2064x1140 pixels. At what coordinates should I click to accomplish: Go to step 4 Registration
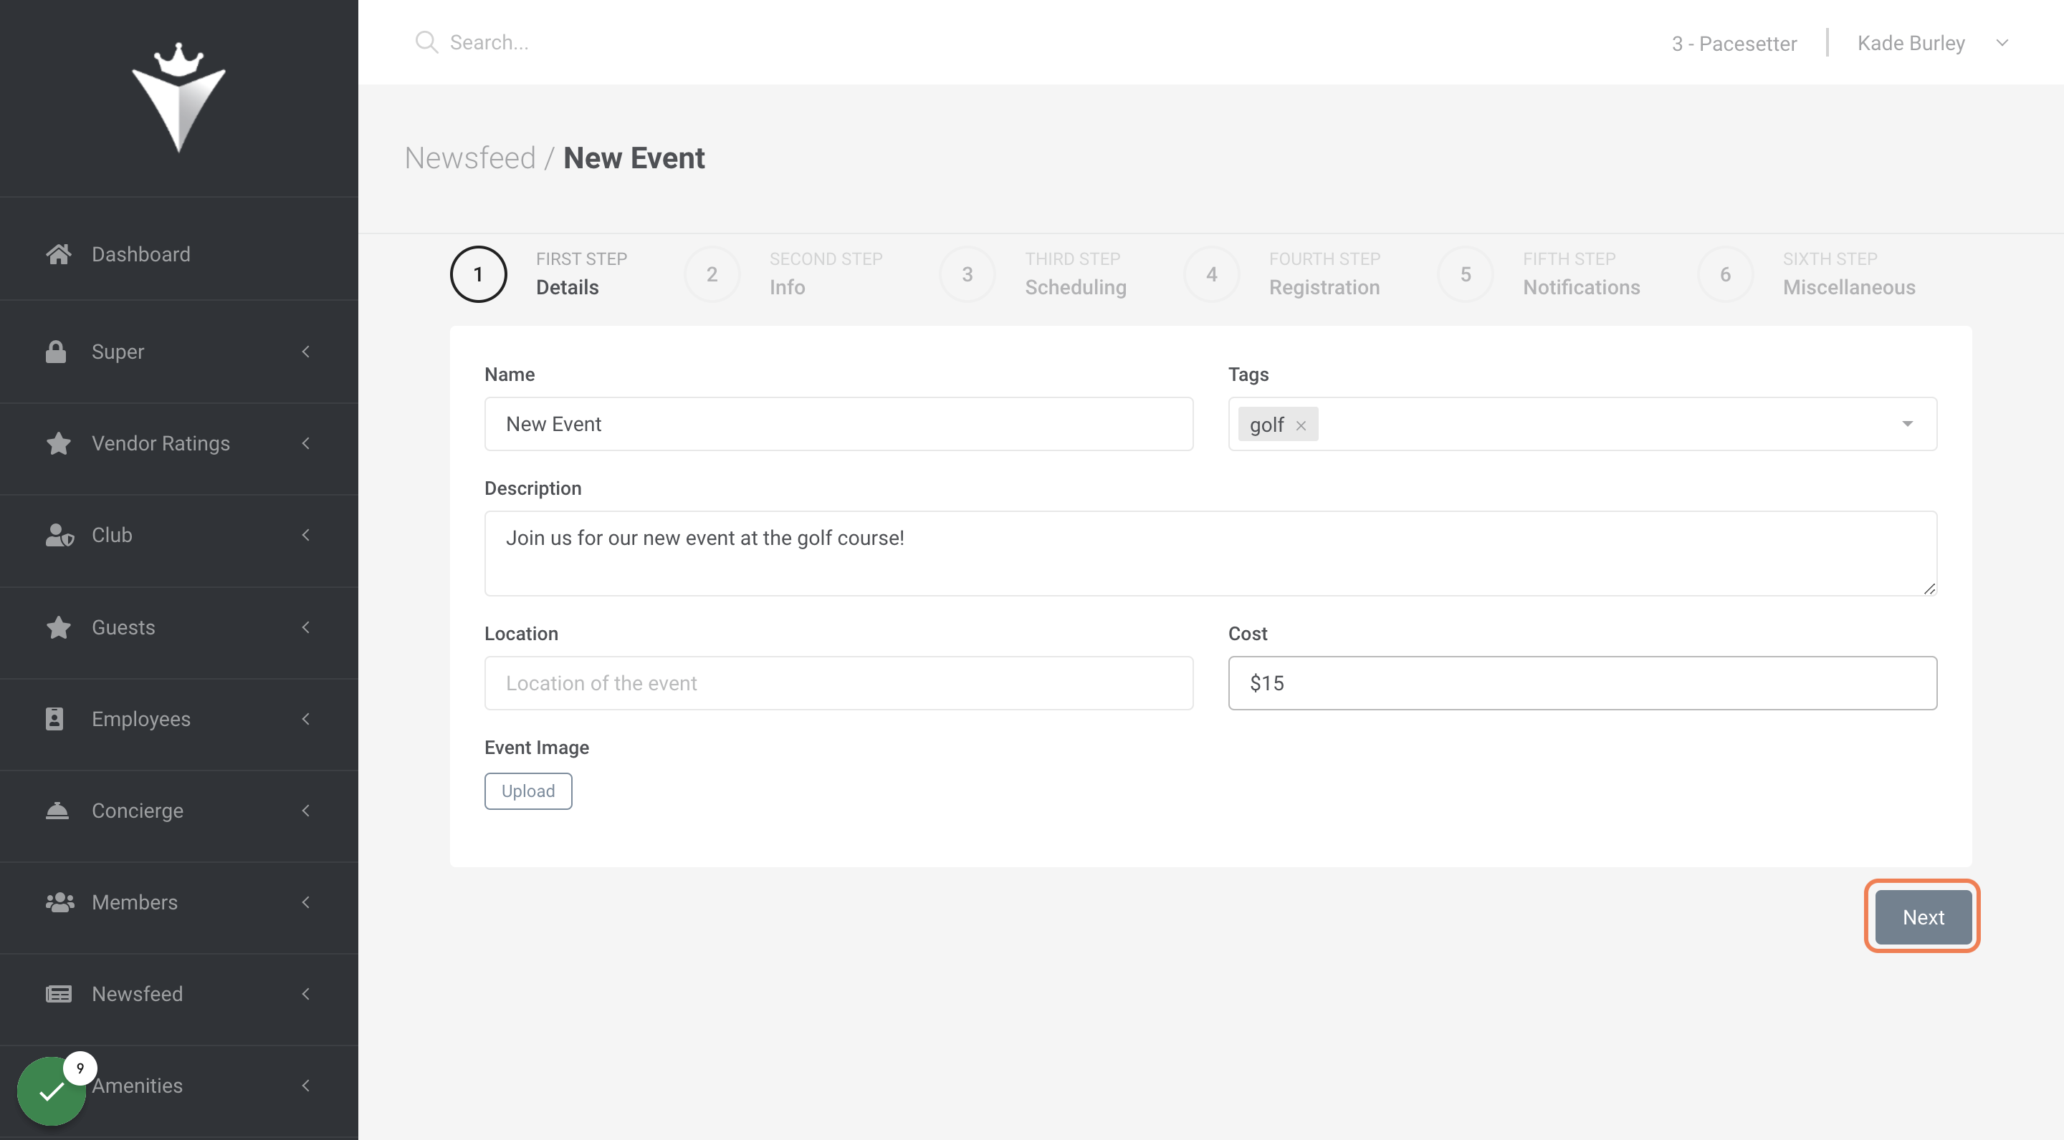[1282, 274]
